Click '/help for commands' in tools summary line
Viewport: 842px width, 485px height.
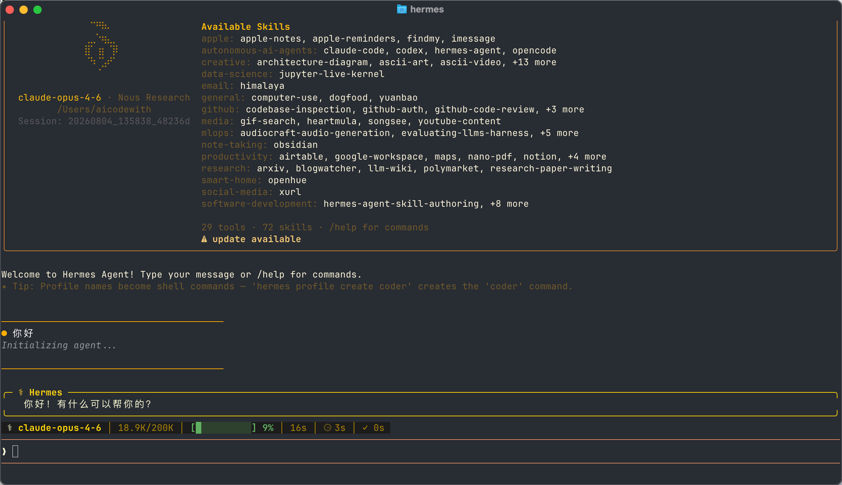379,227
